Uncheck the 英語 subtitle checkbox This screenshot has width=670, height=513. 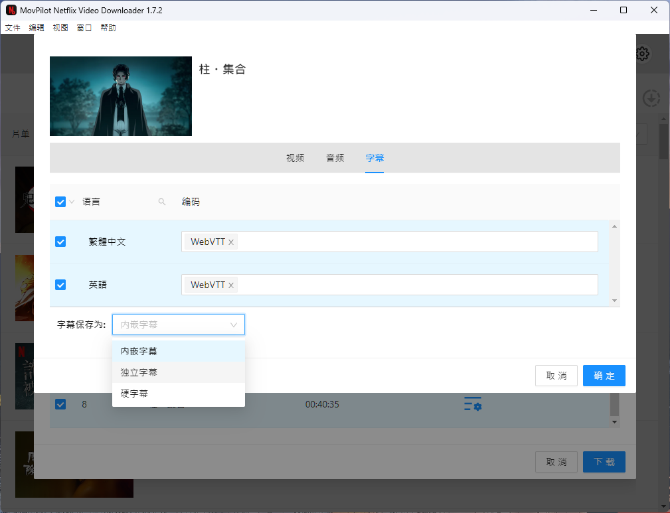pyautogui.click(x=60, y=285)
